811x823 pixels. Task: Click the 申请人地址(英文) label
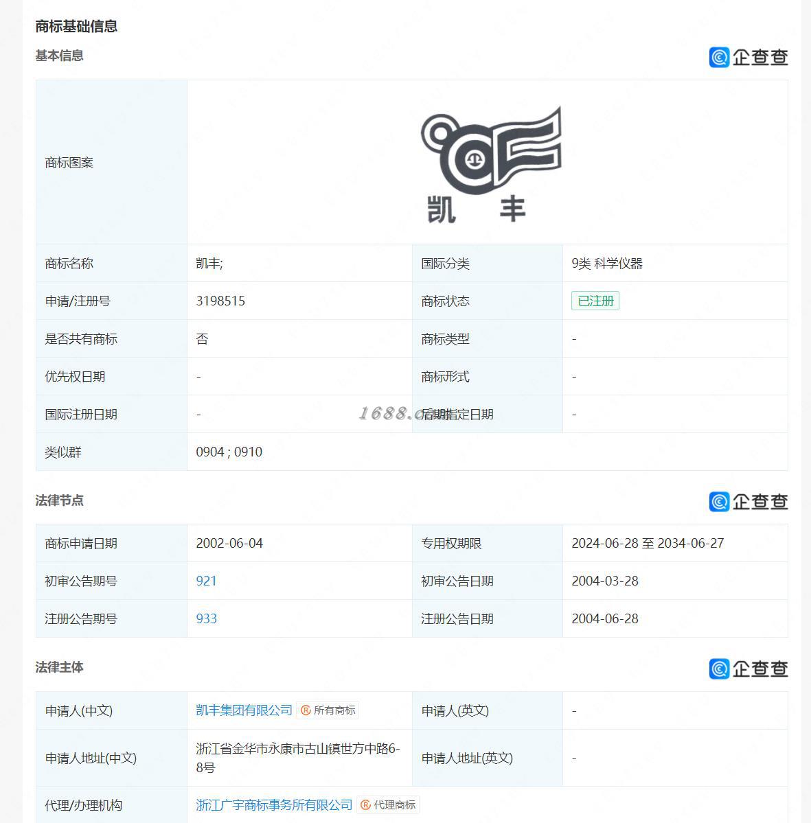click(x=467, y=758)
